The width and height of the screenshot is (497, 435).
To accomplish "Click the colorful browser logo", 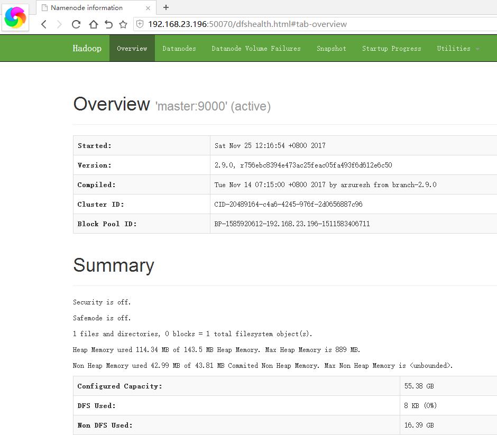I will (15, 17).
